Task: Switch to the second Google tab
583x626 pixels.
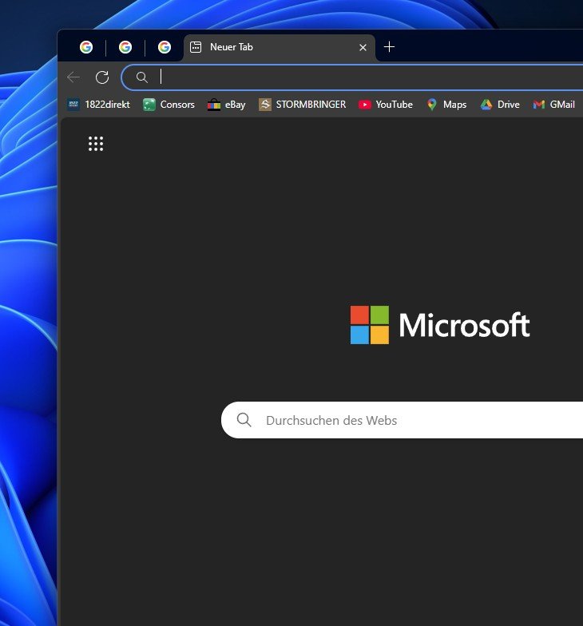Action: 125,47
